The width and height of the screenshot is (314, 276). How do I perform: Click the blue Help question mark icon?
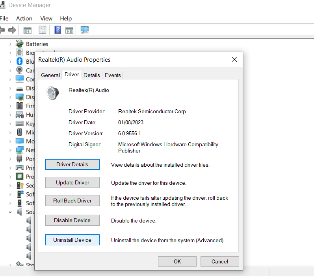[58, 30]
